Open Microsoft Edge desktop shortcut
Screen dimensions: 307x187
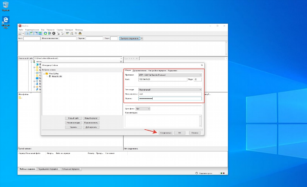point(6,23)
